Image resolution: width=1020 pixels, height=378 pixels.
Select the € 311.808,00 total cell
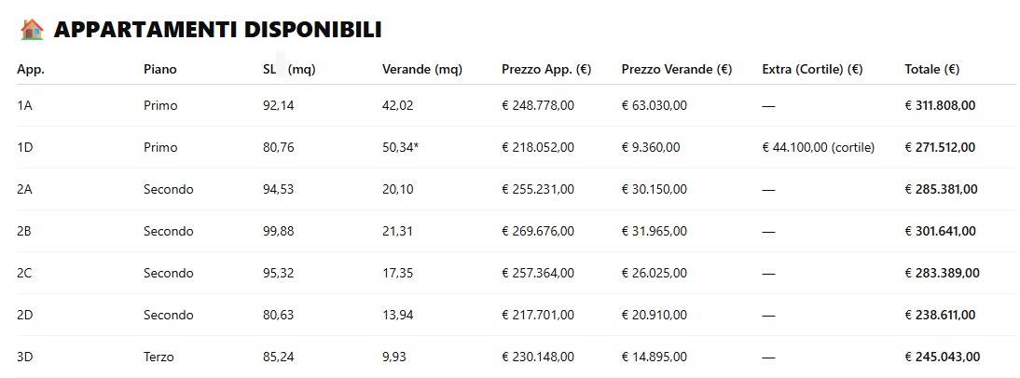pyautogui.click(x=940, y=105)
